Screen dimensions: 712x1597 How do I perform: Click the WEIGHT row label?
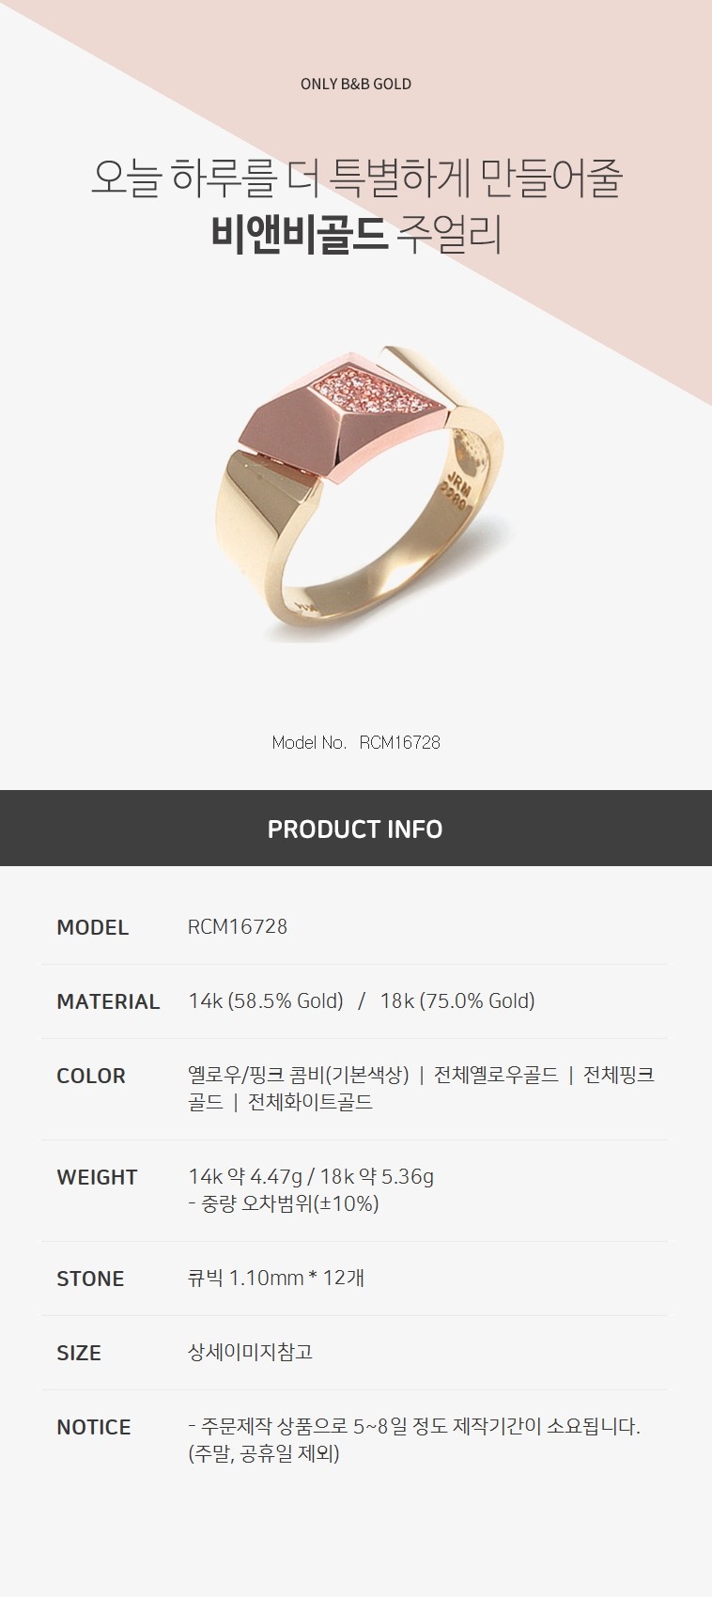coord(97,1177)
